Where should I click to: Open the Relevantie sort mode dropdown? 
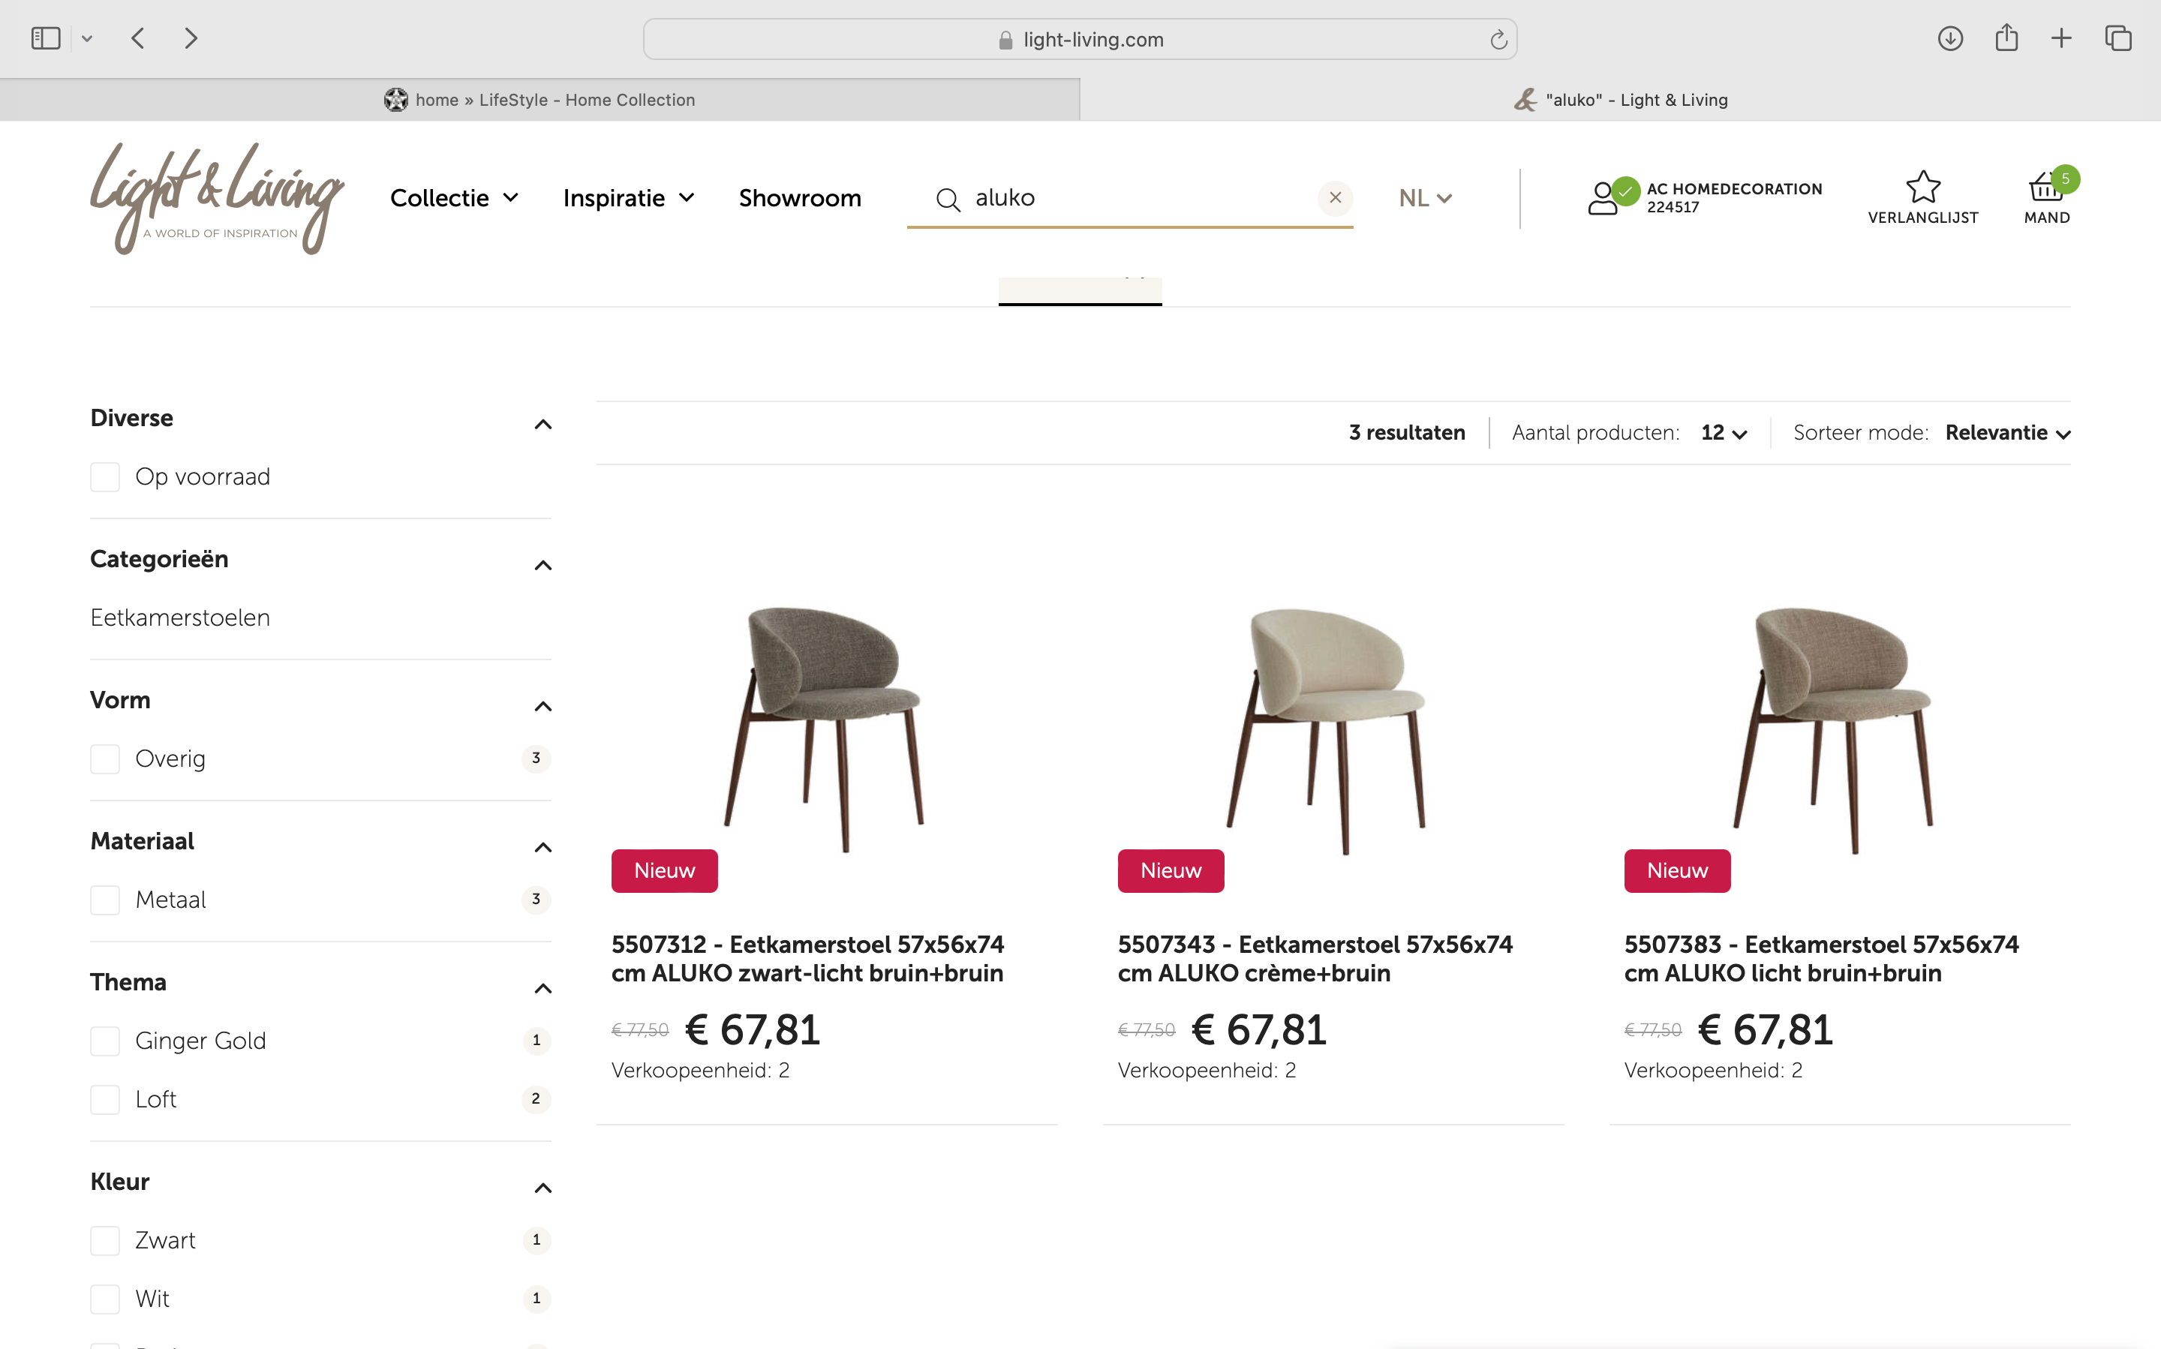pyautogui.click(x=2007, y=433)
